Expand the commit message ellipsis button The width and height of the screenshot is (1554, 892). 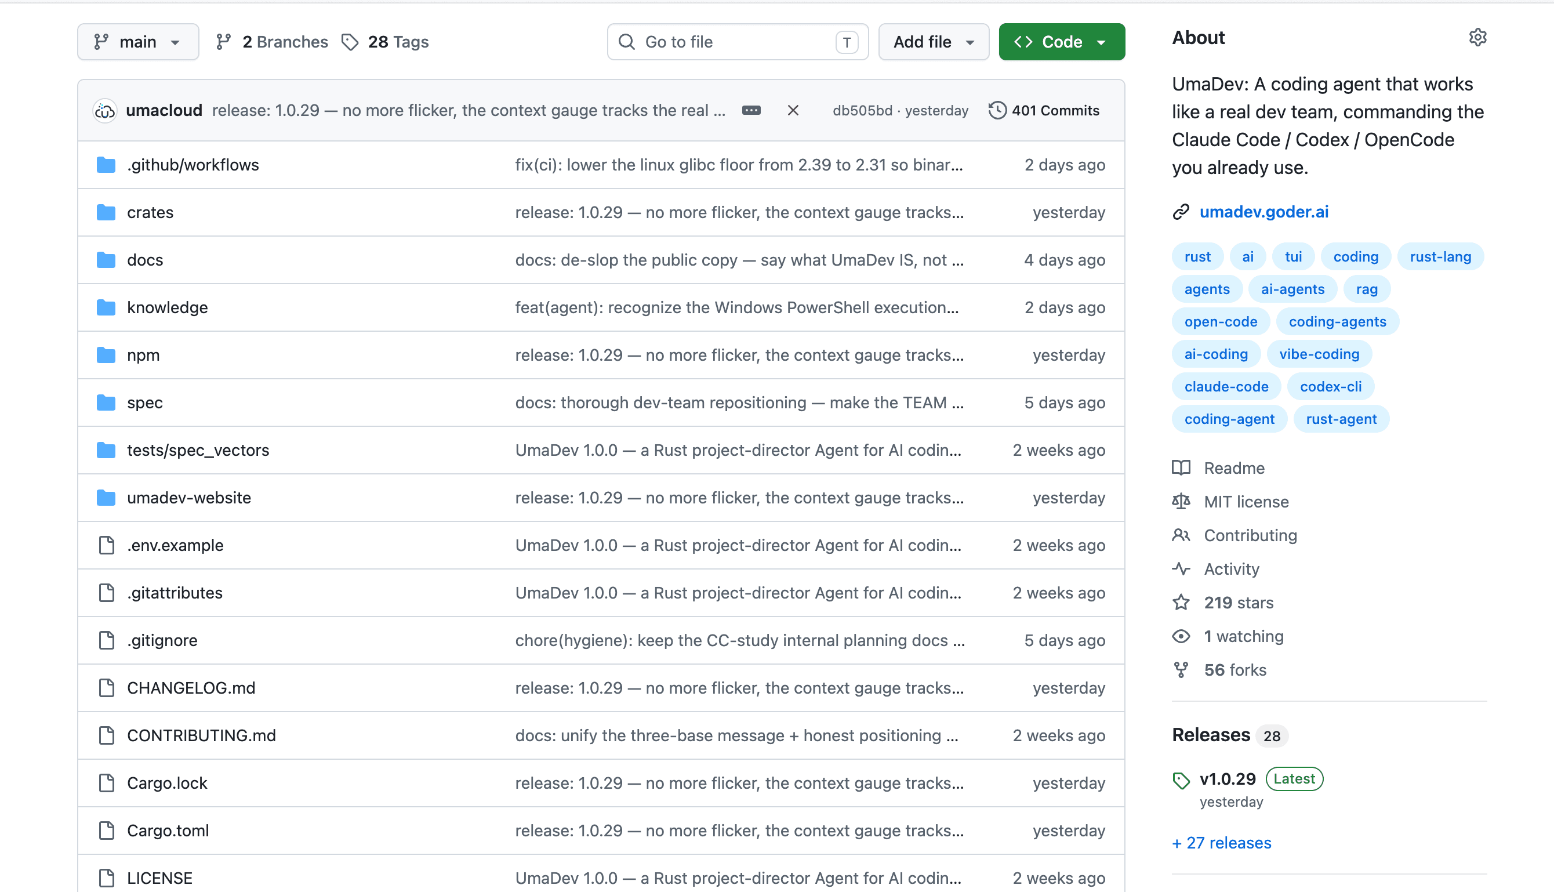(x=751, y=110)
